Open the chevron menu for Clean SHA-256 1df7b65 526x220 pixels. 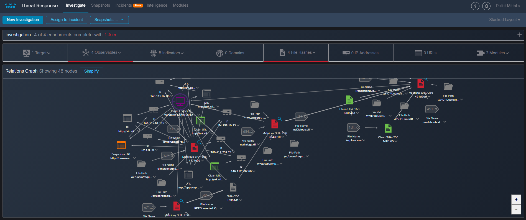click(396, 141)
